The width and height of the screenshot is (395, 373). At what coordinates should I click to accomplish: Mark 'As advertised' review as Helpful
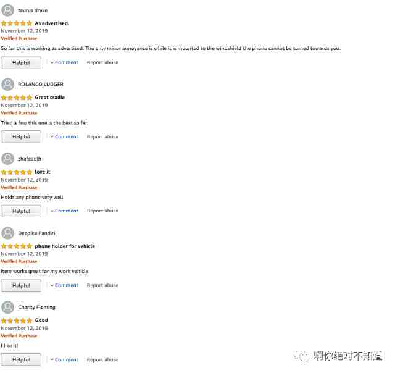pyautogui.click(x=21, y=62)
